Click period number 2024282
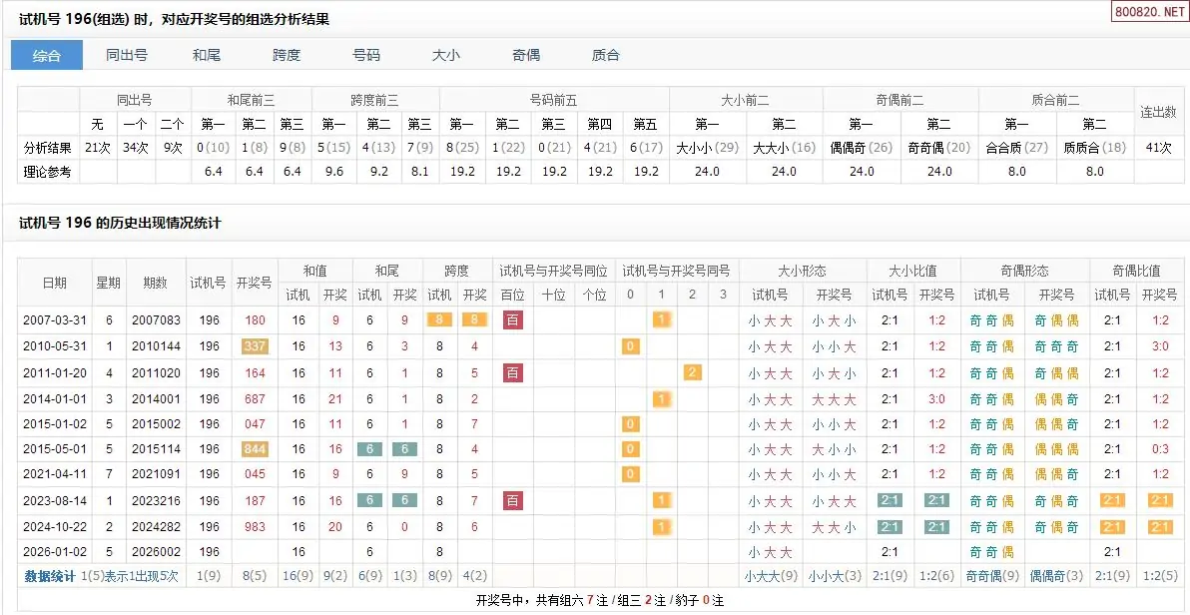This screenshot has height=615, width=1190. (155, 527)
